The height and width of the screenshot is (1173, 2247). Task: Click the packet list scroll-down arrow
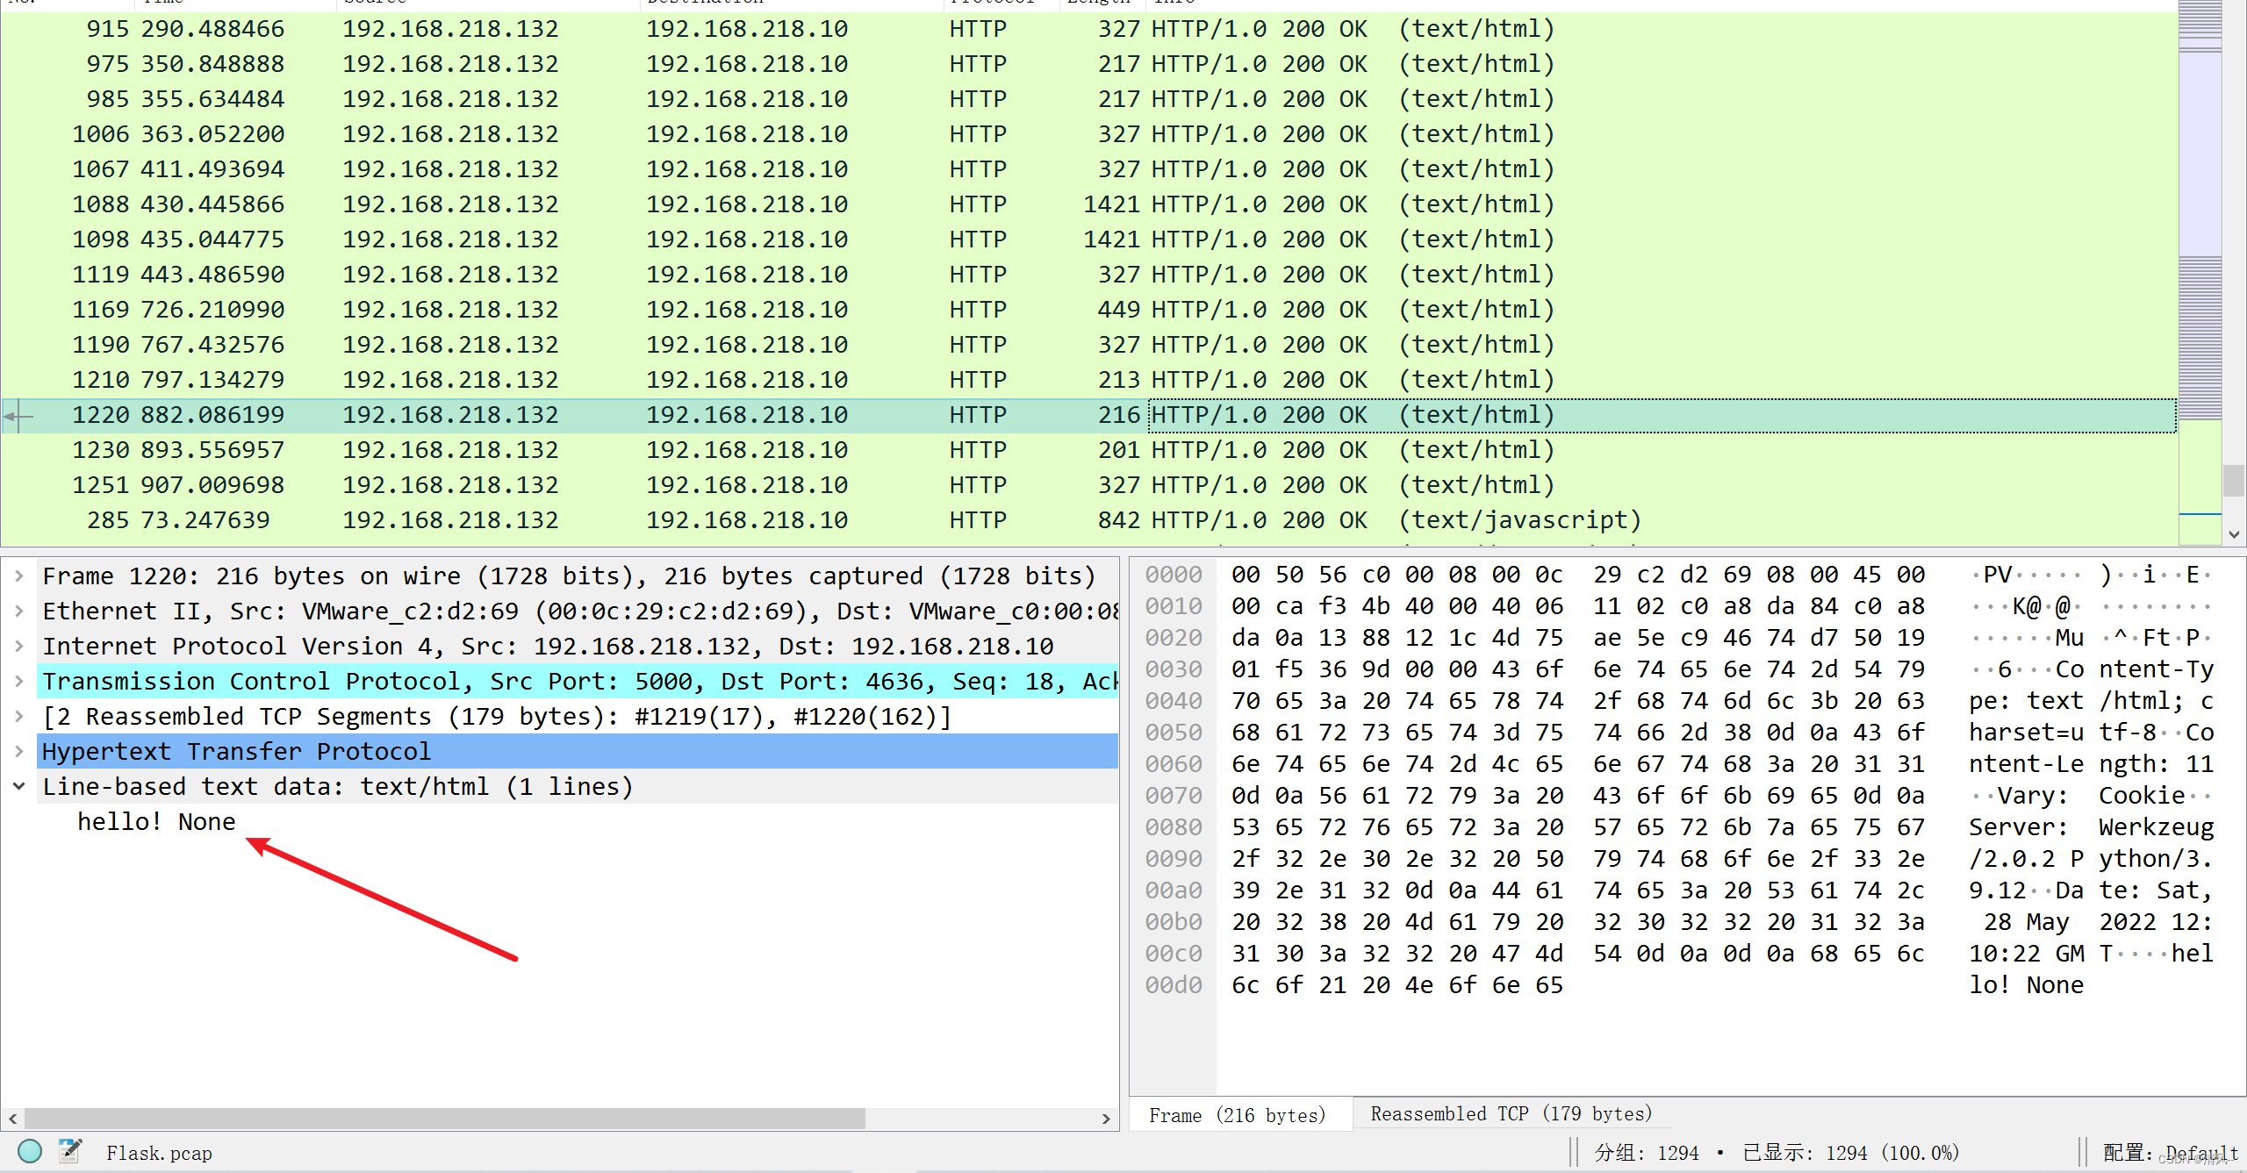2234,533
